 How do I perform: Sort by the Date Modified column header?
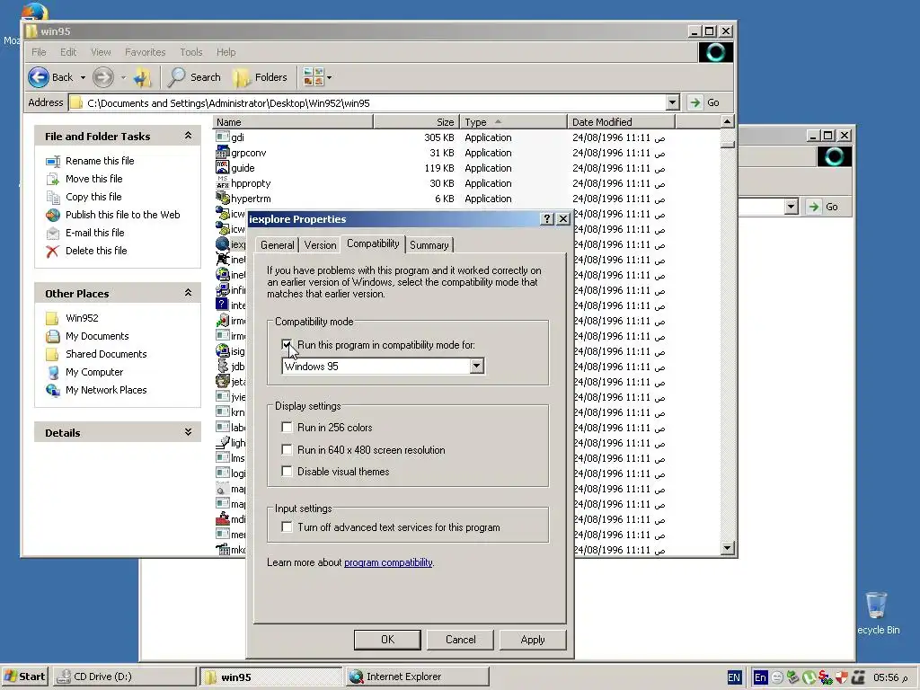click(621, 122)
